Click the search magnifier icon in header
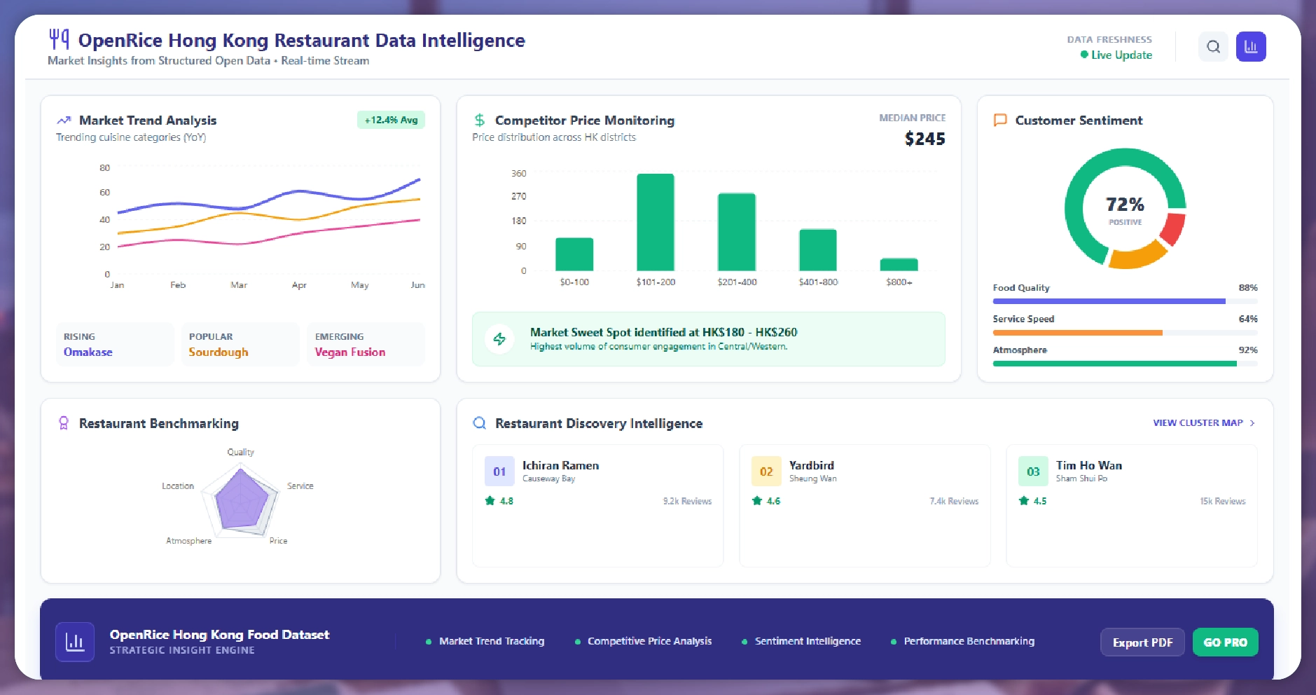This screenshot has width=1316, height=695. [1213, 47]
